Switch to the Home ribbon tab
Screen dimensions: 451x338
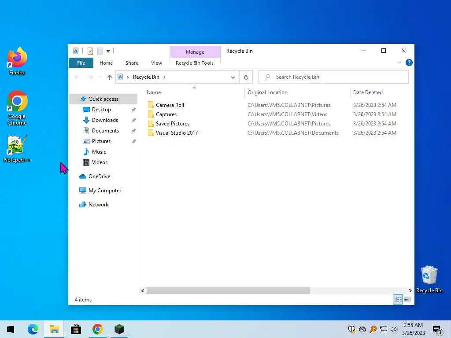click(x=106, y=63)
